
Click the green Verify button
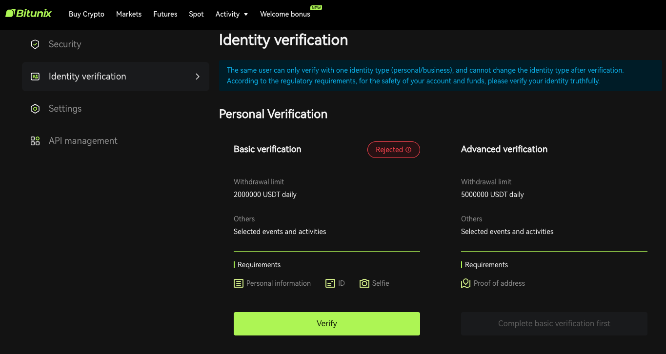point(326,323)
